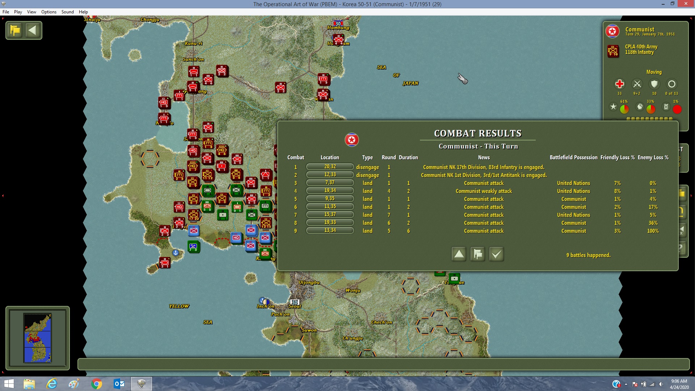
Task: Open the Options menu
Action: [49, 12]
